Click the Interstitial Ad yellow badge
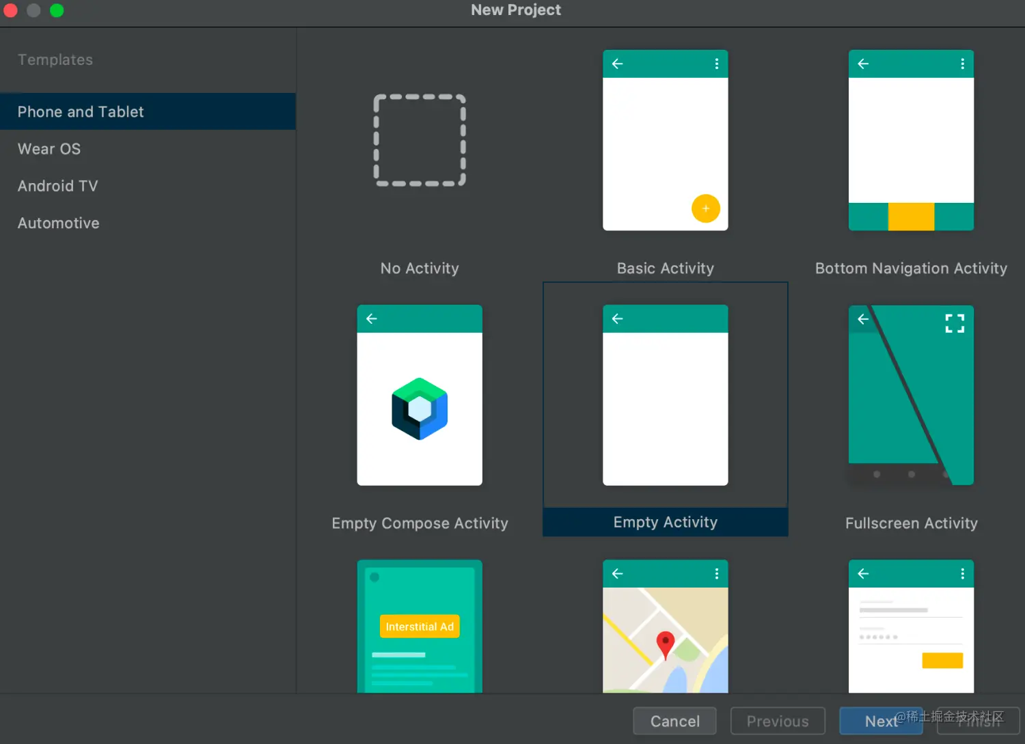 click(420, 626)
